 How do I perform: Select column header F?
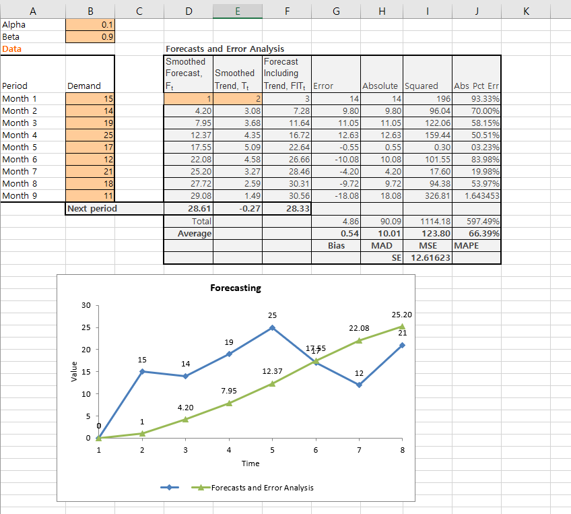[x=287, y=11]
